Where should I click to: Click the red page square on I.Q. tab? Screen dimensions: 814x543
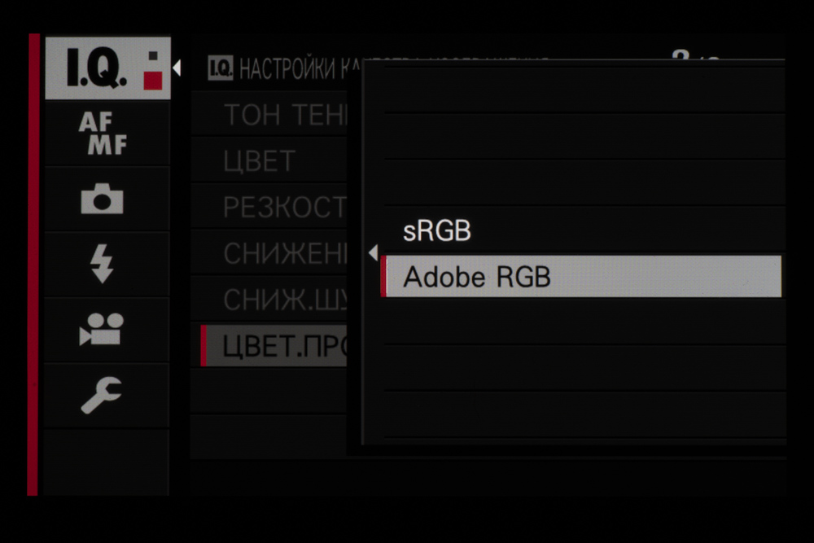(x=153, y=79)
